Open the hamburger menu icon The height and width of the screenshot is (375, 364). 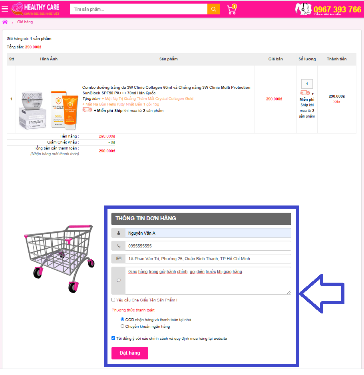[5, 9]
